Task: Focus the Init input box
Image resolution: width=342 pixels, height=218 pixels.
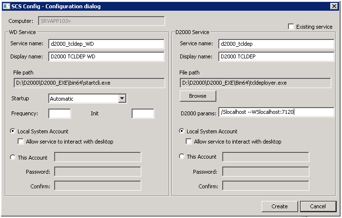Action: (x=143, y=113)
